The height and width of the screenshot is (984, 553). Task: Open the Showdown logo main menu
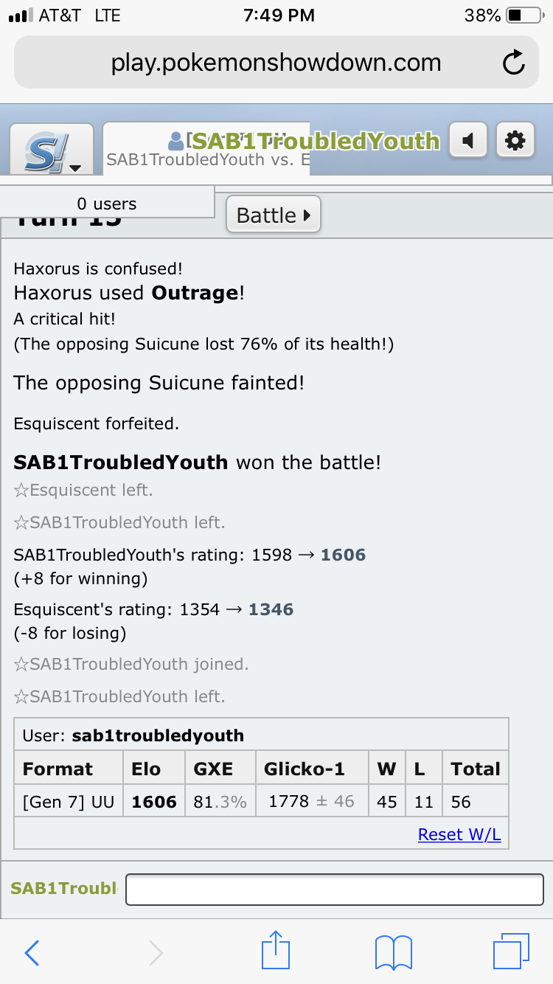coord(51,149)
